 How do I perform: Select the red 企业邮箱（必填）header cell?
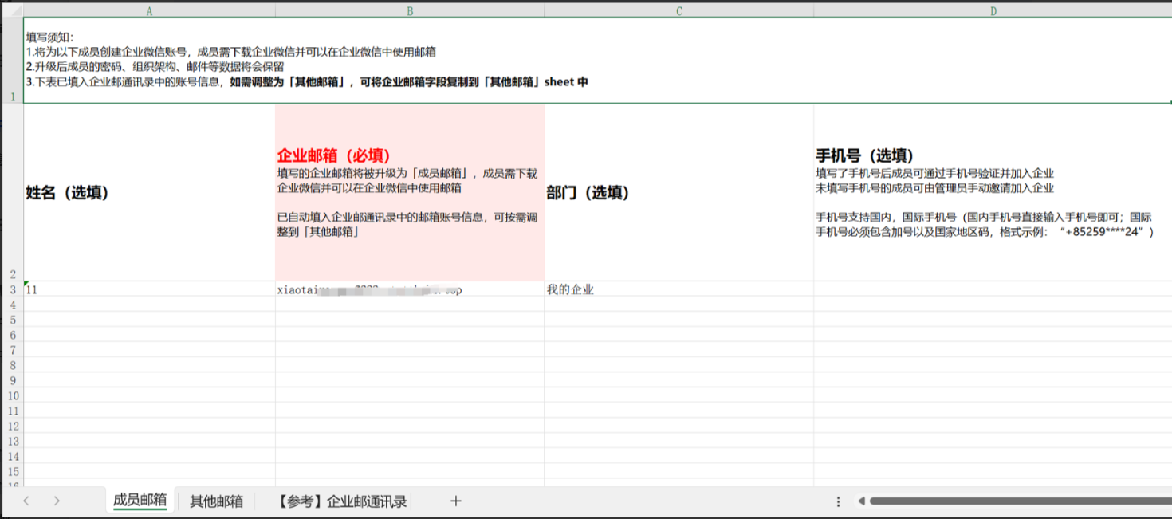tap(410, 191)
